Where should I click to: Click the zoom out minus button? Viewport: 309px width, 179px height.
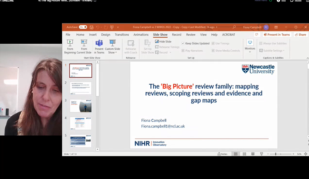pos(268,154)
